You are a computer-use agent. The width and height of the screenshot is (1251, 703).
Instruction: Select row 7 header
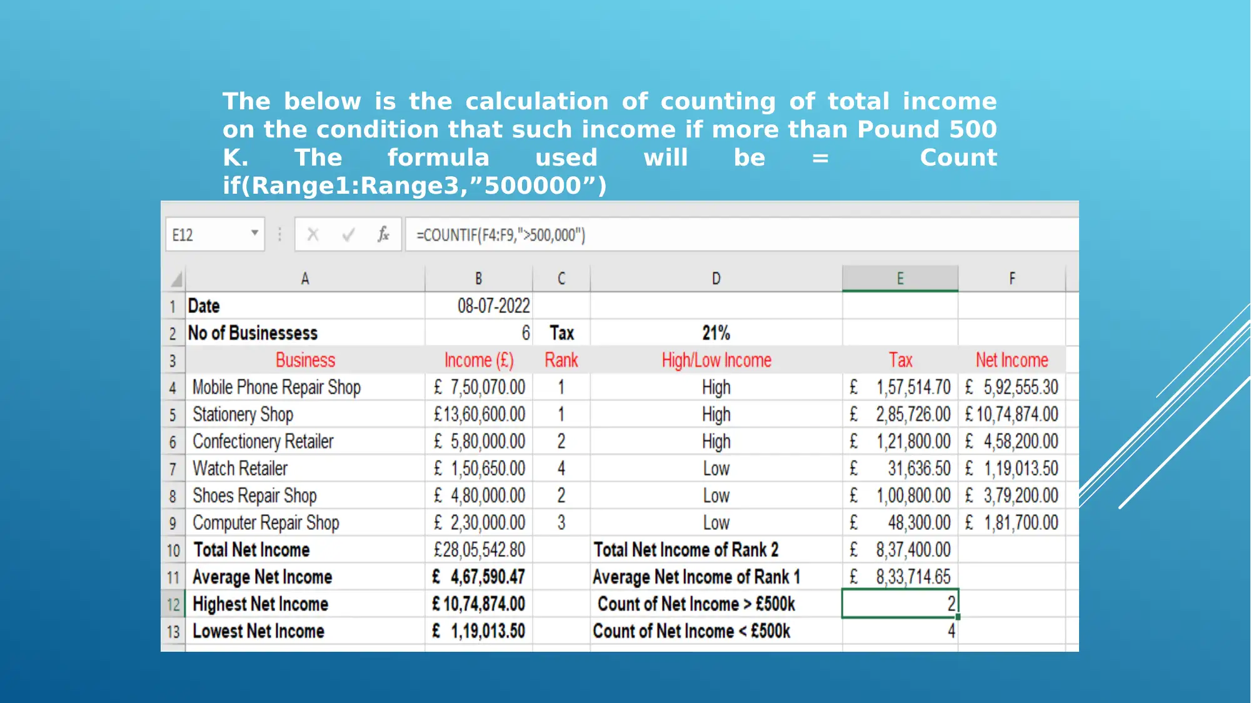point(173,469)
